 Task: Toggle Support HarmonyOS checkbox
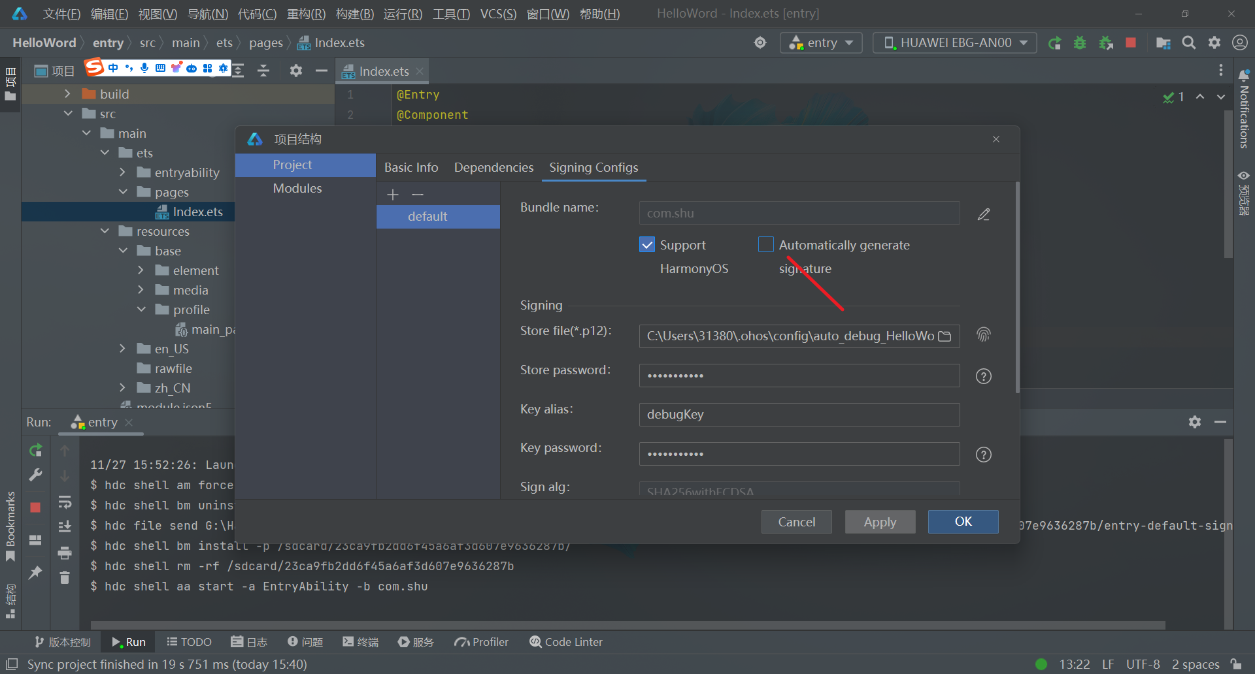[x=647, y=244]
